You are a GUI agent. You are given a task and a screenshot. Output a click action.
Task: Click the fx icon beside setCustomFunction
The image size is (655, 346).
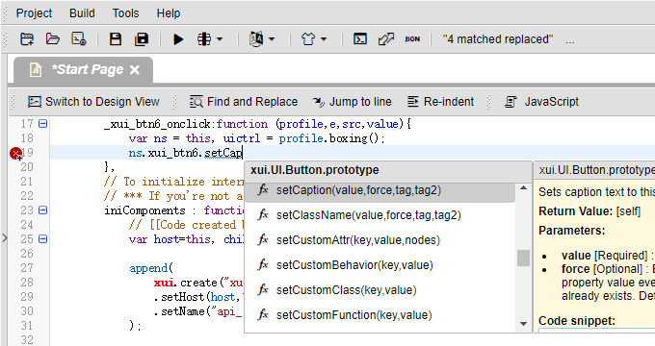[x=263, y=314]
